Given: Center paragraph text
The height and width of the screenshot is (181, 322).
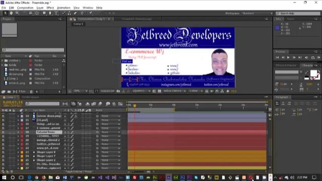Looking at the screenshot, I should pyautogui.click(x=283, y=103).
